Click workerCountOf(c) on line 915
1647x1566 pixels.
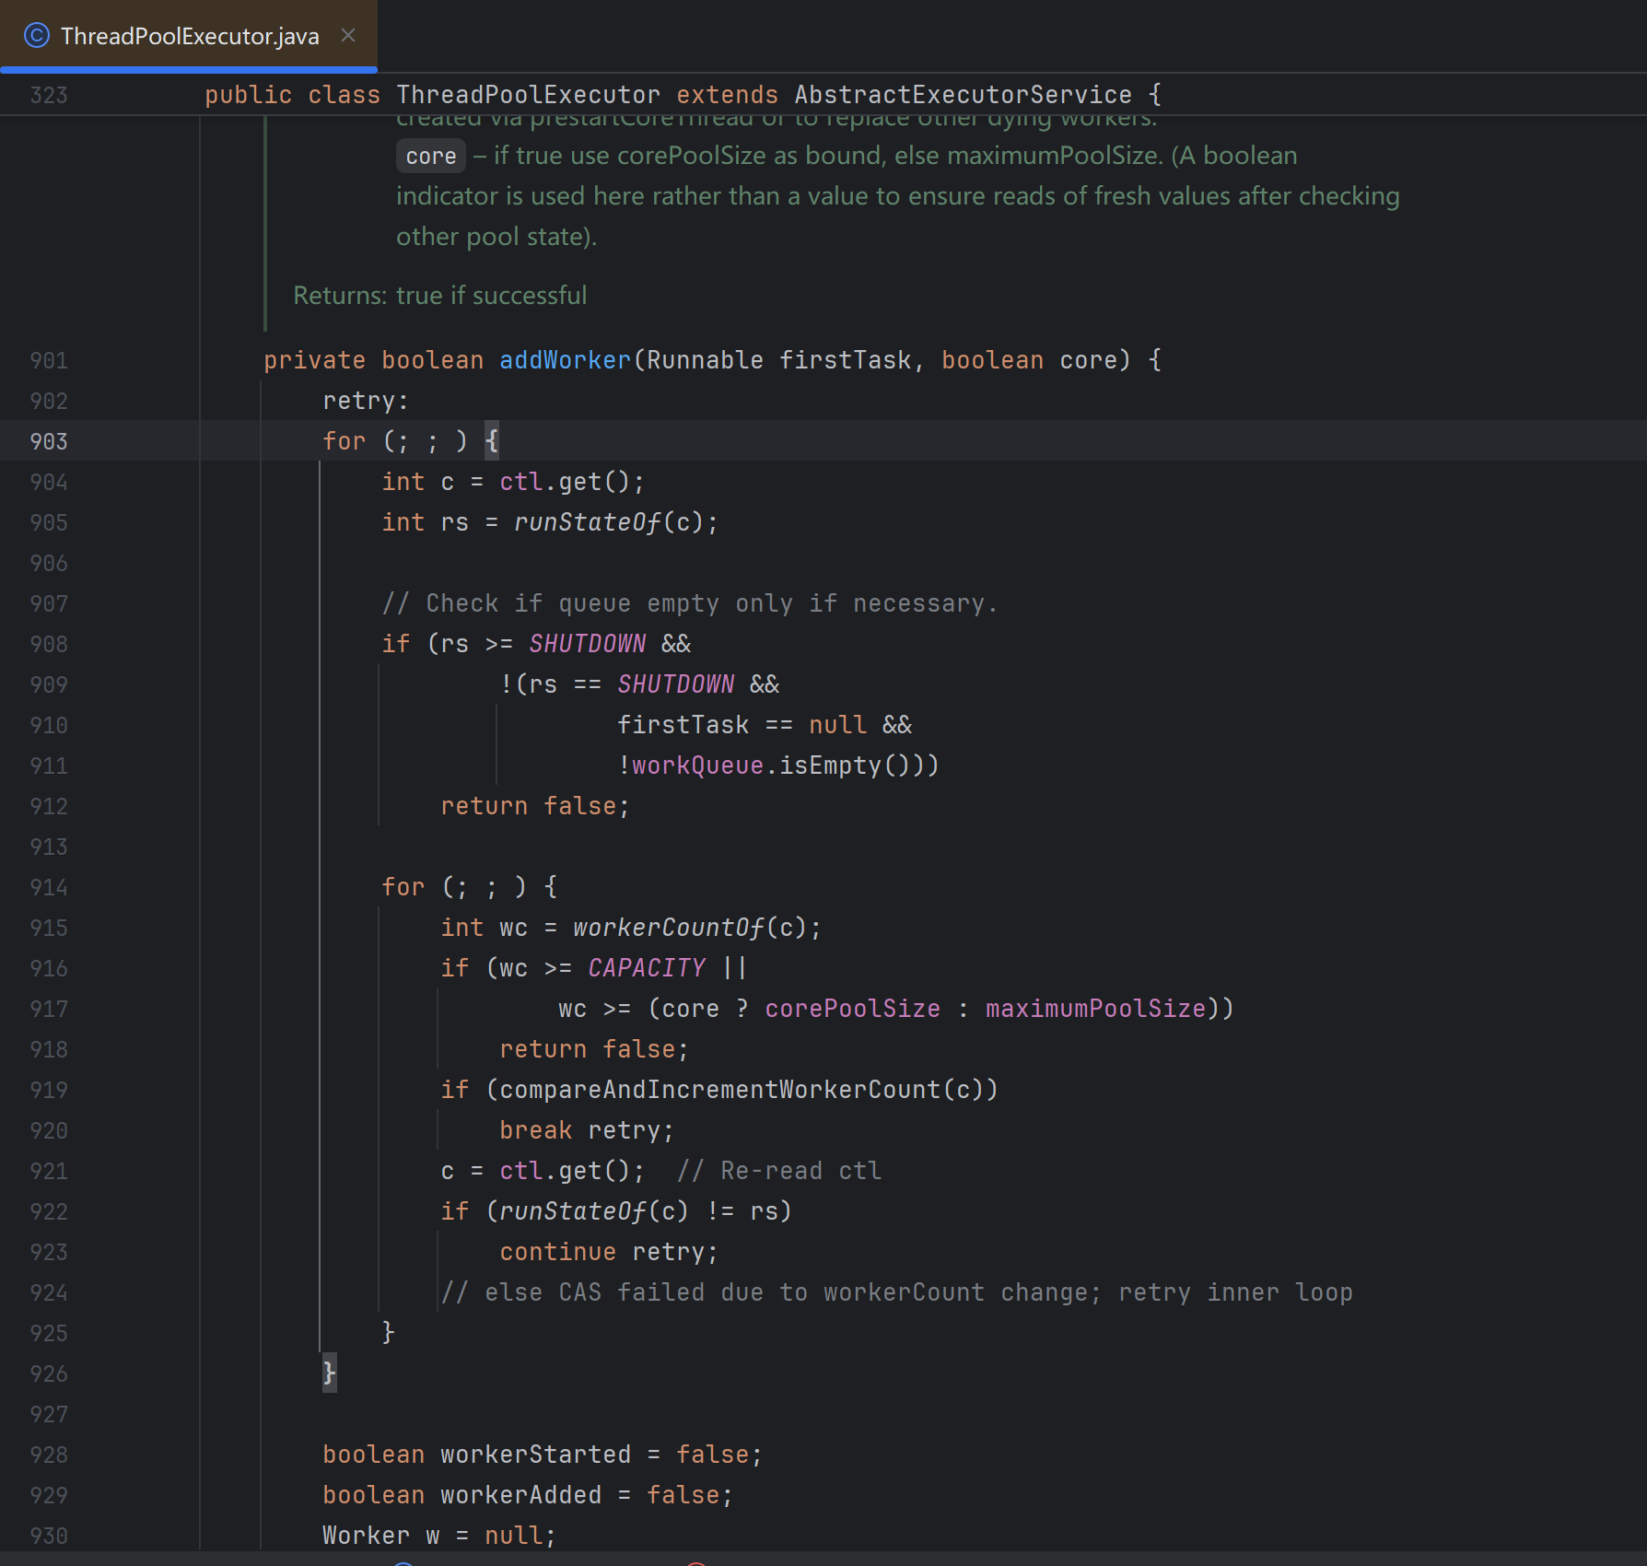pyautogui.click(x=689, y=928)
